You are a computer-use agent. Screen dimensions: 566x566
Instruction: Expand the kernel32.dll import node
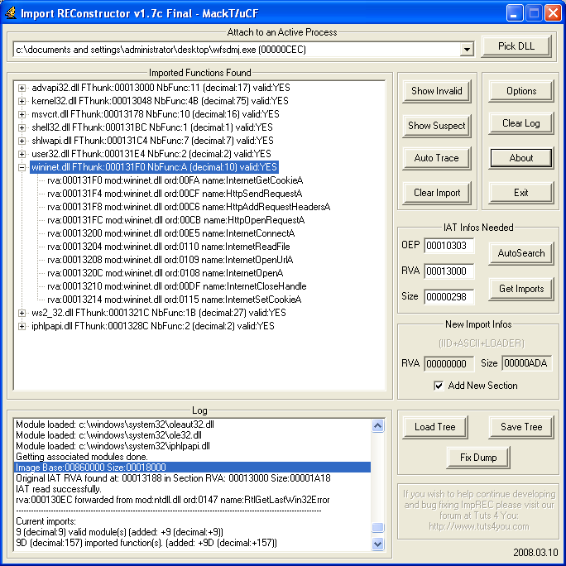click(x=22, y=101)
